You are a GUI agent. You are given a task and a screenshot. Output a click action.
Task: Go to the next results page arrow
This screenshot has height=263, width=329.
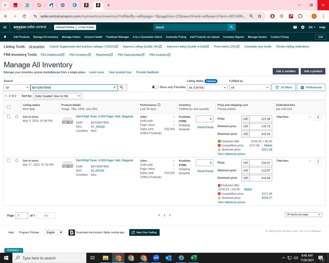[x=170, y=215]
